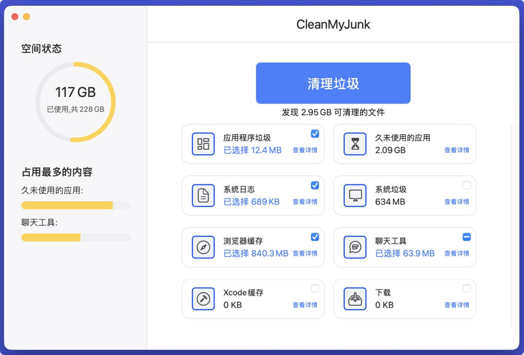Click the 久未使用的应用 hourglass icon
Viewport: 524px width, 355px height.
click(355, 144)
